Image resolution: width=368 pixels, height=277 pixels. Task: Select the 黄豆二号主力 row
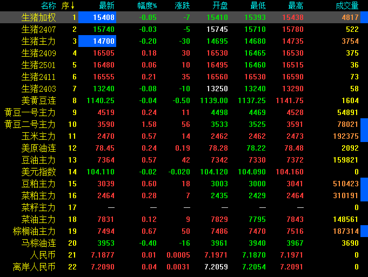[184, 124]
